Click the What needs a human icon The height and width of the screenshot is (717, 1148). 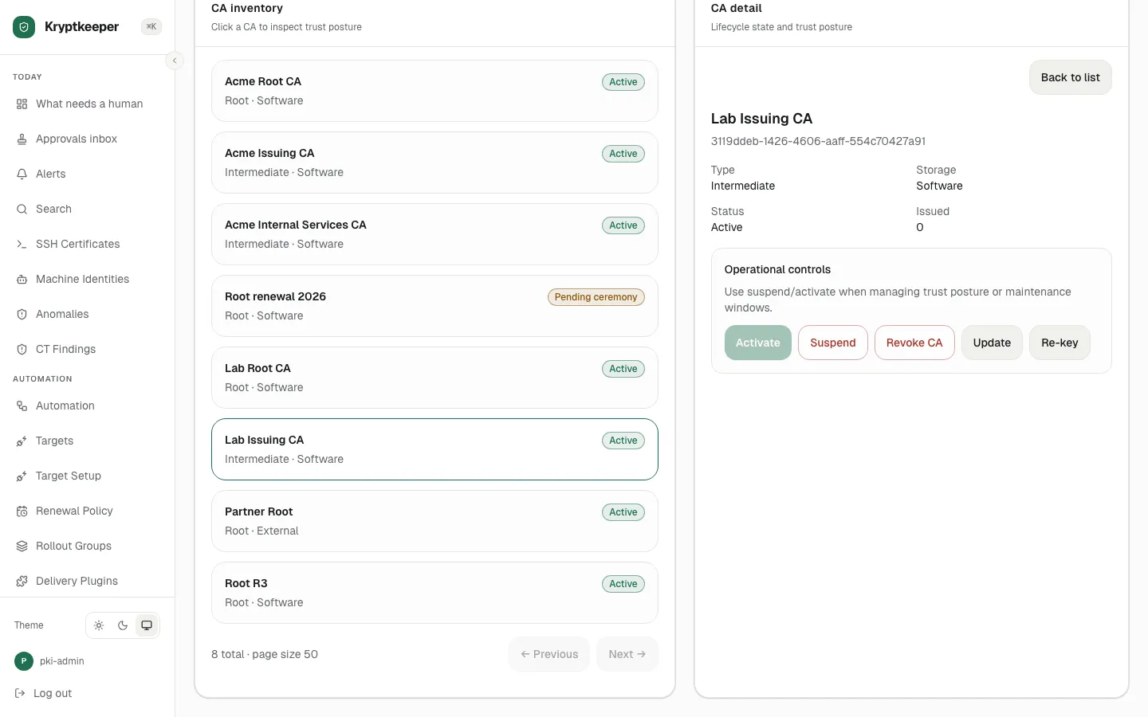pos(22,104)
